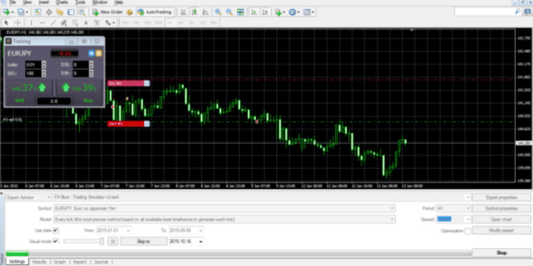Toggle the AutoTrading button
This screenshot has height=266, width=533.
coord(154,12)
